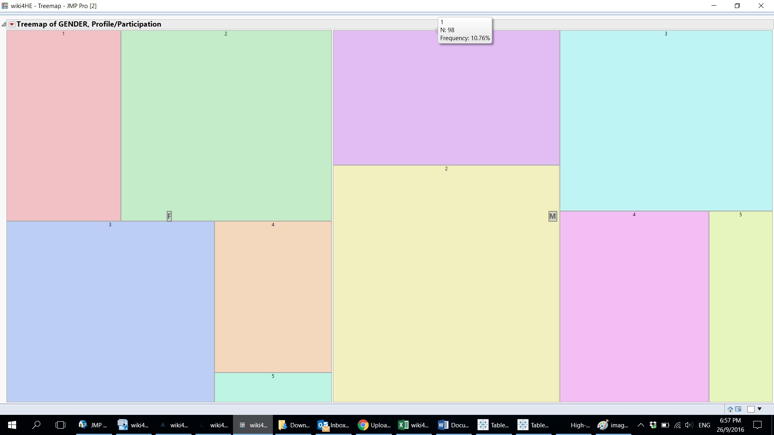Open the Downloads File Explorer window
This screenshot has width=774, height=435.
[x=294, y=425]
